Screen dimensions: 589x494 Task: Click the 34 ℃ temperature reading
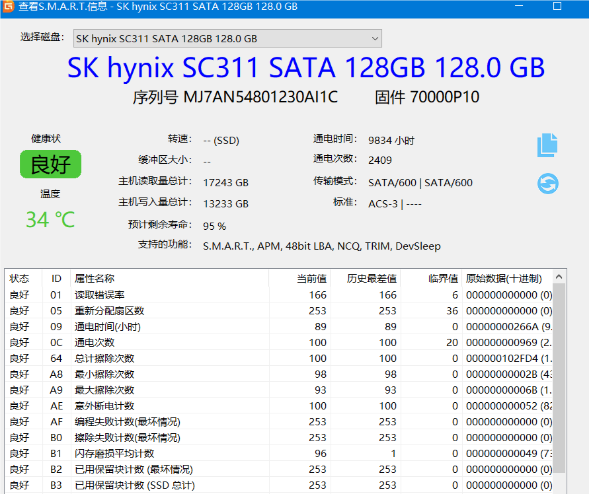point(50,219)
